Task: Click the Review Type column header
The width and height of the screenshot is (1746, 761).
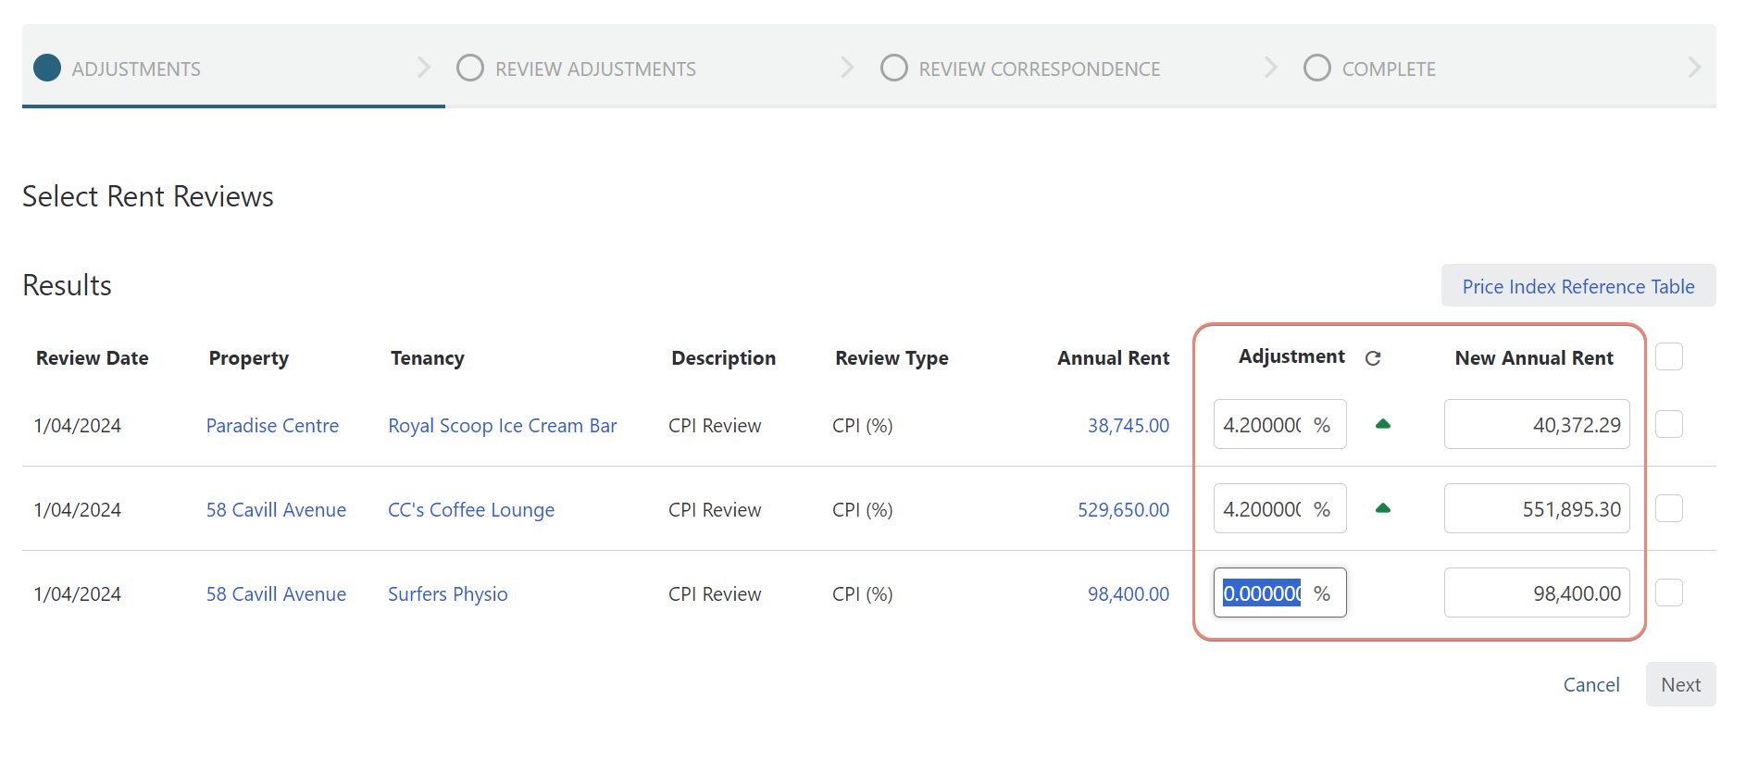Action: point(892,358)
